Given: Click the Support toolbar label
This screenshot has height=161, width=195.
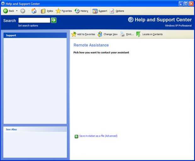Looking at the screenshot, I should tap(103, 11).
